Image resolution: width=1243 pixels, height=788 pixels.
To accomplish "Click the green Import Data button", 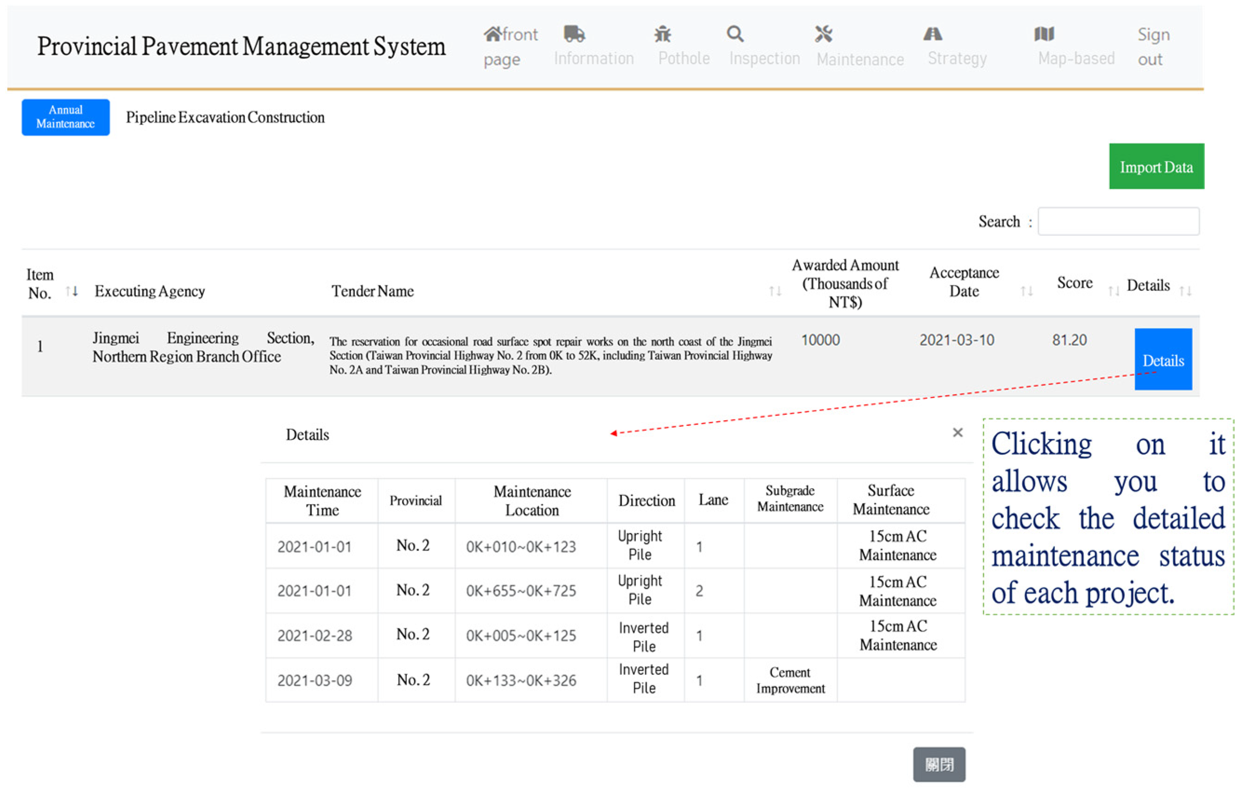I will [1156, 167].
